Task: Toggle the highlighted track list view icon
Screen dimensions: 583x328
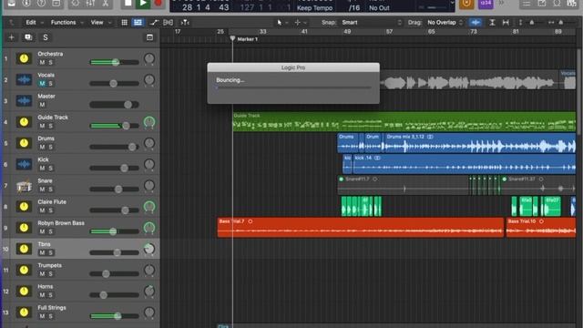Action: coord(138,22)
